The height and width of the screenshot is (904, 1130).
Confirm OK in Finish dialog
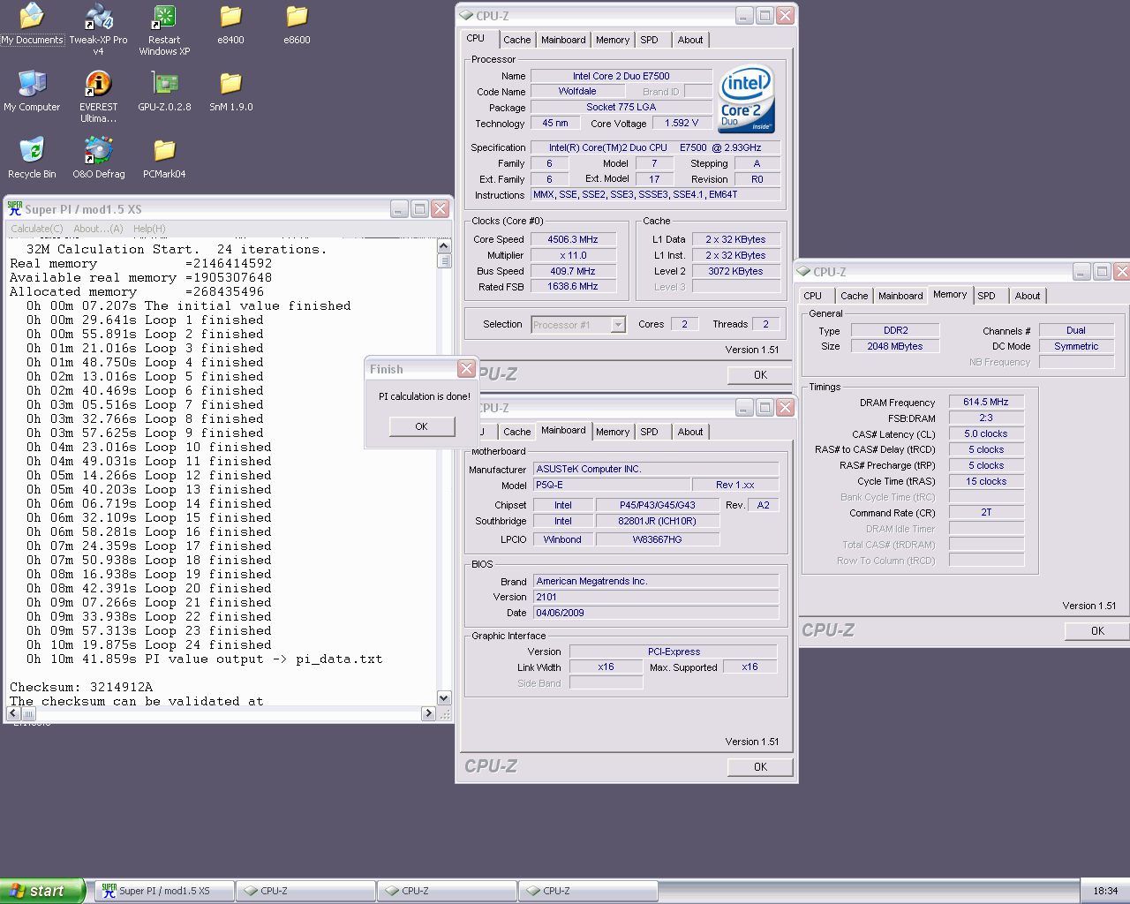[422, 426]
